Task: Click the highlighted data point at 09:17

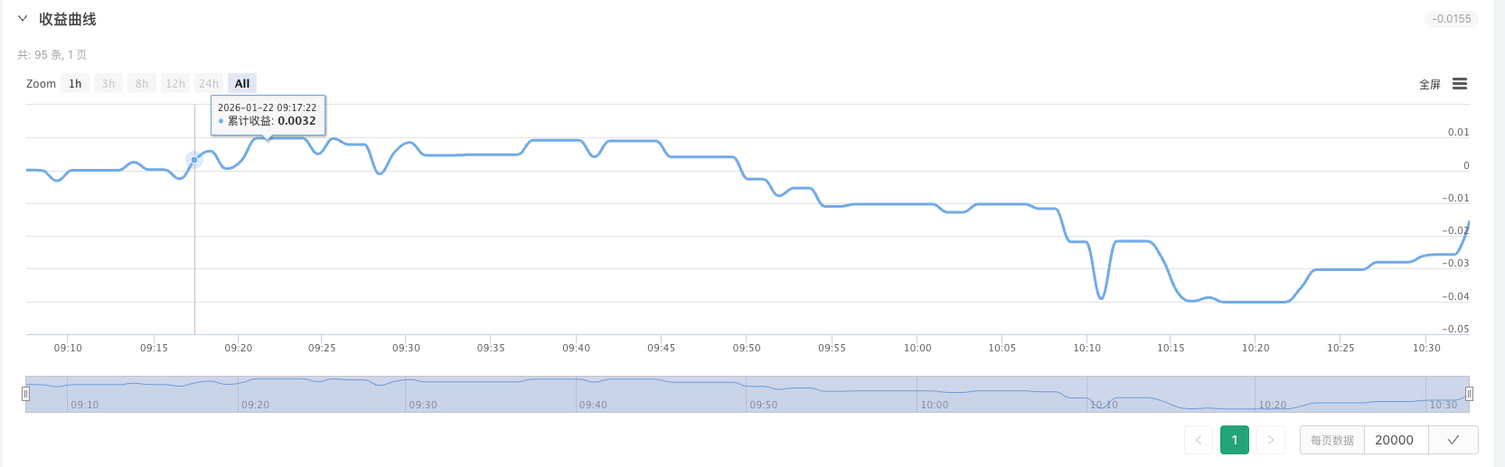Action: [x=194, y=160]
